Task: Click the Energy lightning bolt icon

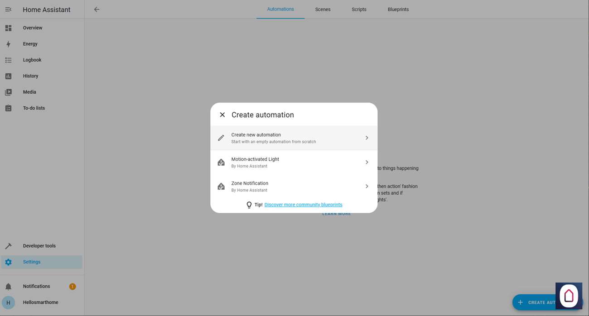Action: [x=8, y=44]
